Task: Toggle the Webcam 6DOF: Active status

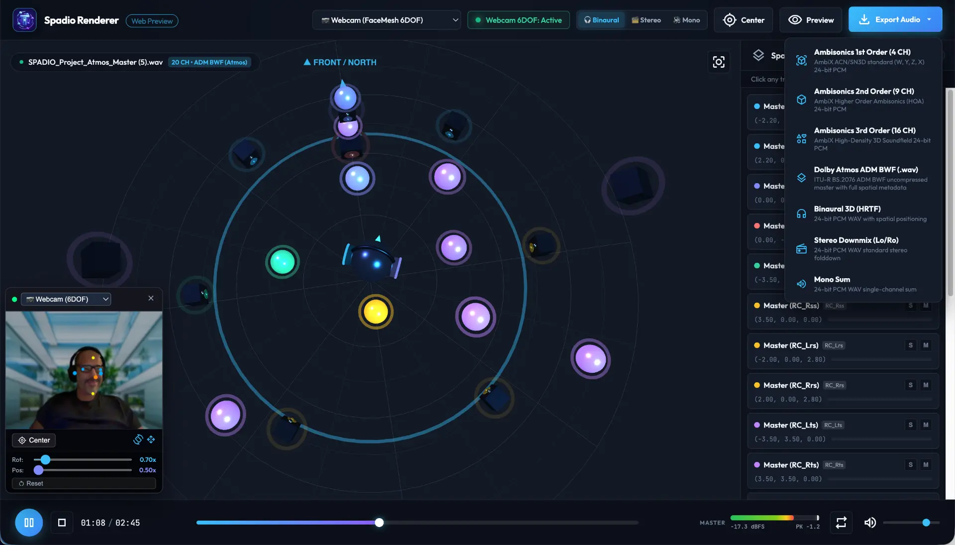Action: coord(518,20)
